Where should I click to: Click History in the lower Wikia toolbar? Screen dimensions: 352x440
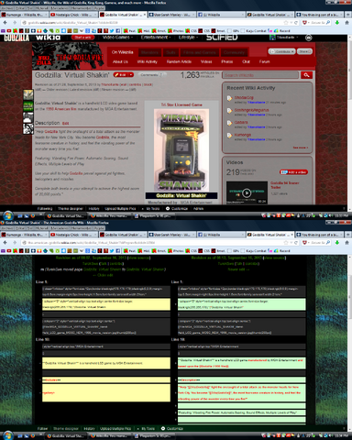(x=89, y=429)
